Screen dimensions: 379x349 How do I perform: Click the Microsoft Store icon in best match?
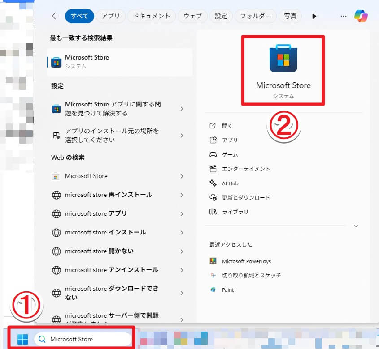[x=57, y=63]
